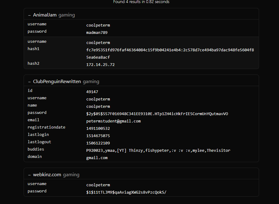
Task: Click the buddies field label
Action: coord(36,149)
